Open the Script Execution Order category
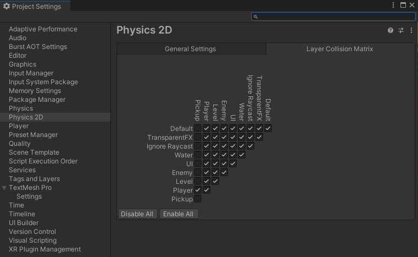 coord(43,161)
